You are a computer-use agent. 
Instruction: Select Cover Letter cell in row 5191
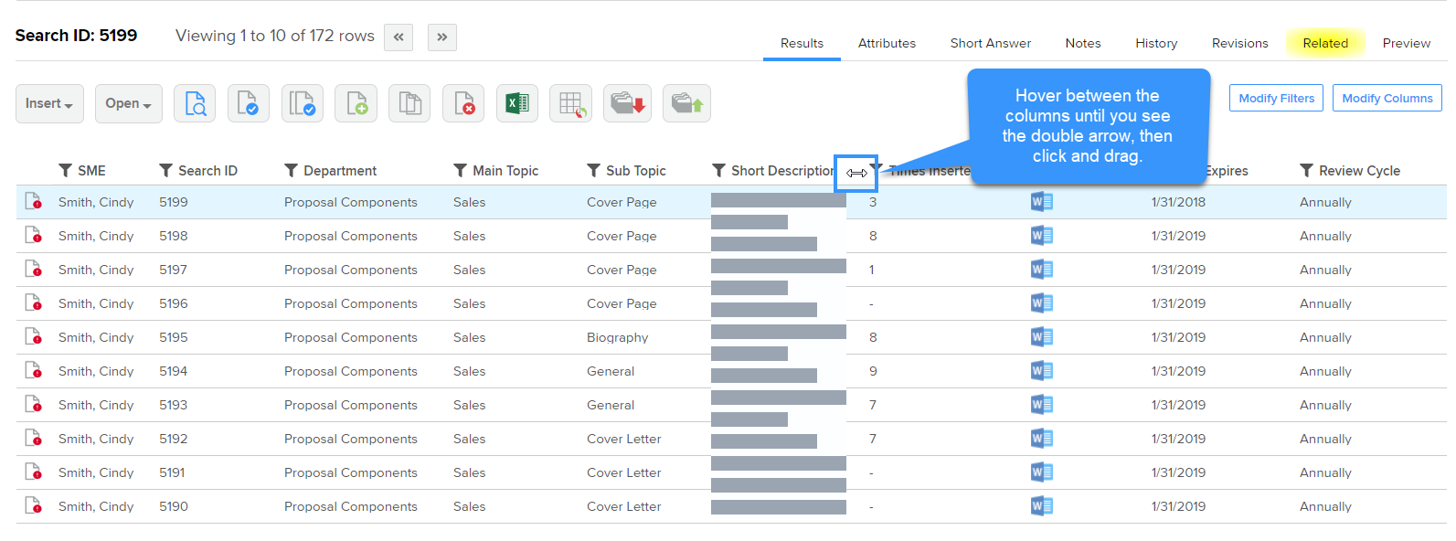(x=624, y=472)
